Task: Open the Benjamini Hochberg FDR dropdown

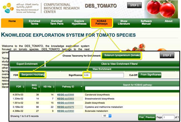Action: point(32,75)
